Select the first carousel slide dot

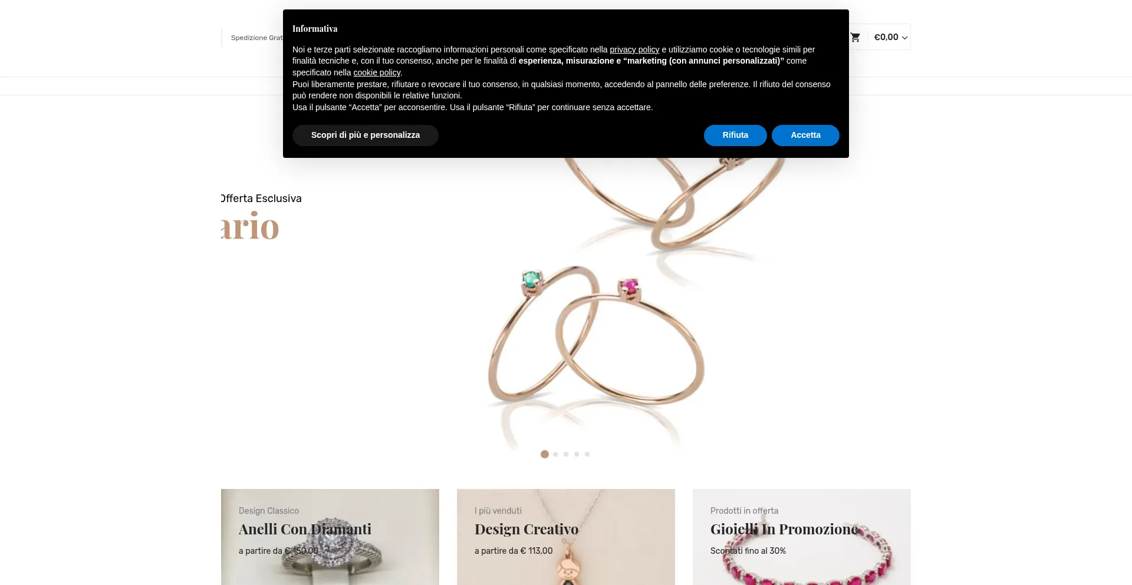click(x=545, y=454)
